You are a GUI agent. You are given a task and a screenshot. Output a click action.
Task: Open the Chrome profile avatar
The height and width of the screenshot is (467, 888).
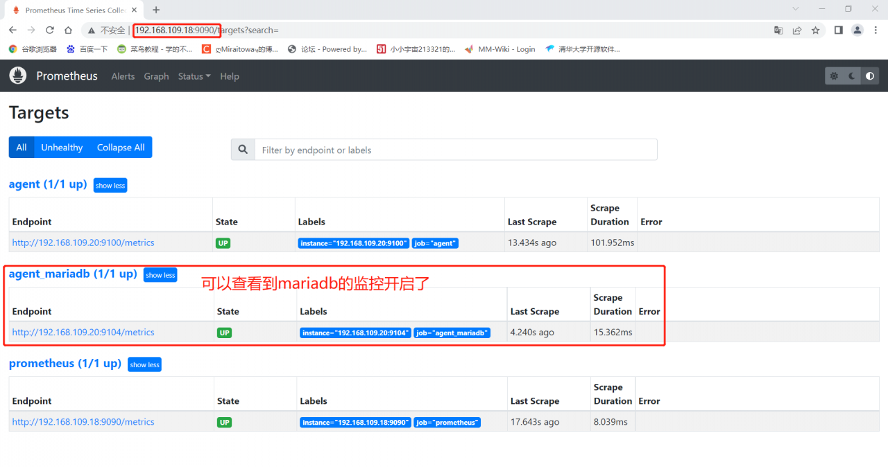click(857, 30)
